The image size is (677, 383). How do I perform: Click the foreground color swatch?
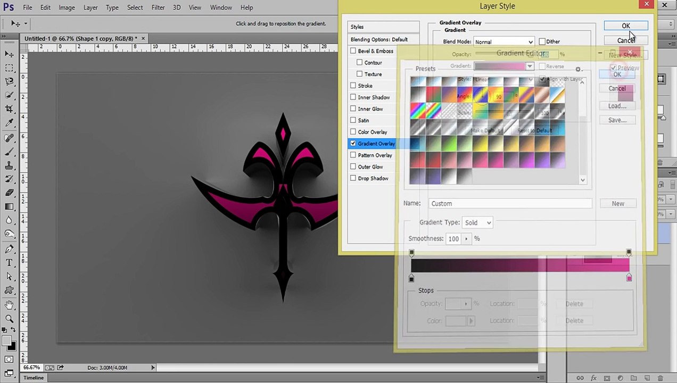[x=6, y=341]
